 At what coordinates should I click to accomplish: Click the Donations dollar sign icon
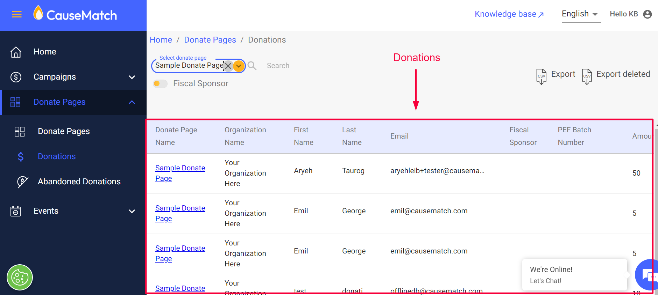point(21,156)
